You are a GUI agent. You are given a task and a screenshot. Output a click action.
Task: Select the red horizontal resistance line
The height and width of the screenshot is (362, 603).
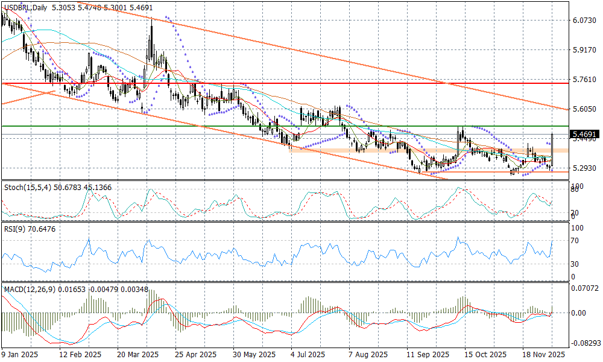pos(301,84)
